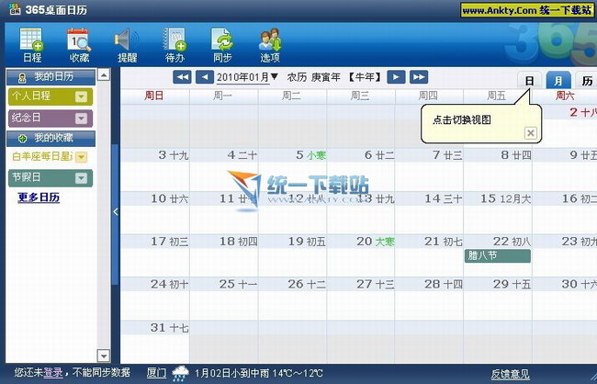The image size is (597, 384).
Task: Switch to the 月 month view tab
Action: (x=558, y=81)
